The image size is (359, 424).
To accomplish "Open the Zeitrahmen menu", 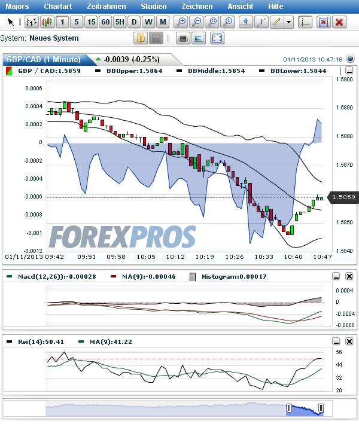I will point(107,7).
